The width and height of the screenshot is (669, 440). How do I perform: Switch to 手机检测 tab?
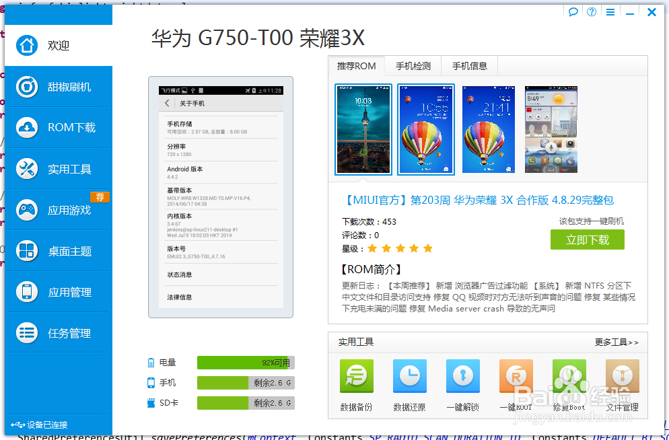[x=413, y=66]
